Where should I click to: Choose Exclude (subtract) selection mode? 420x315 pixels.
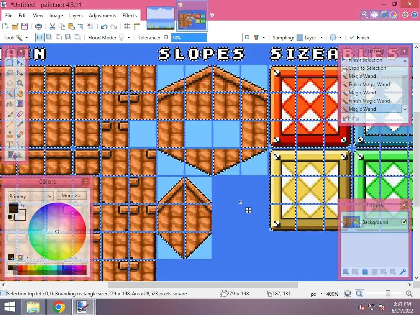click(58, 37)
